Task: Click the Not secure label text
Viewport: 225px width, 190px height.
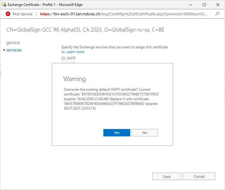Action: 23,14
